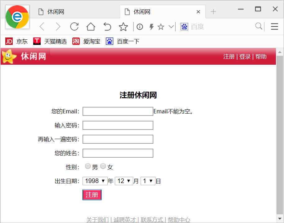Click the 帮助中心 footer link

pos(179,220)
